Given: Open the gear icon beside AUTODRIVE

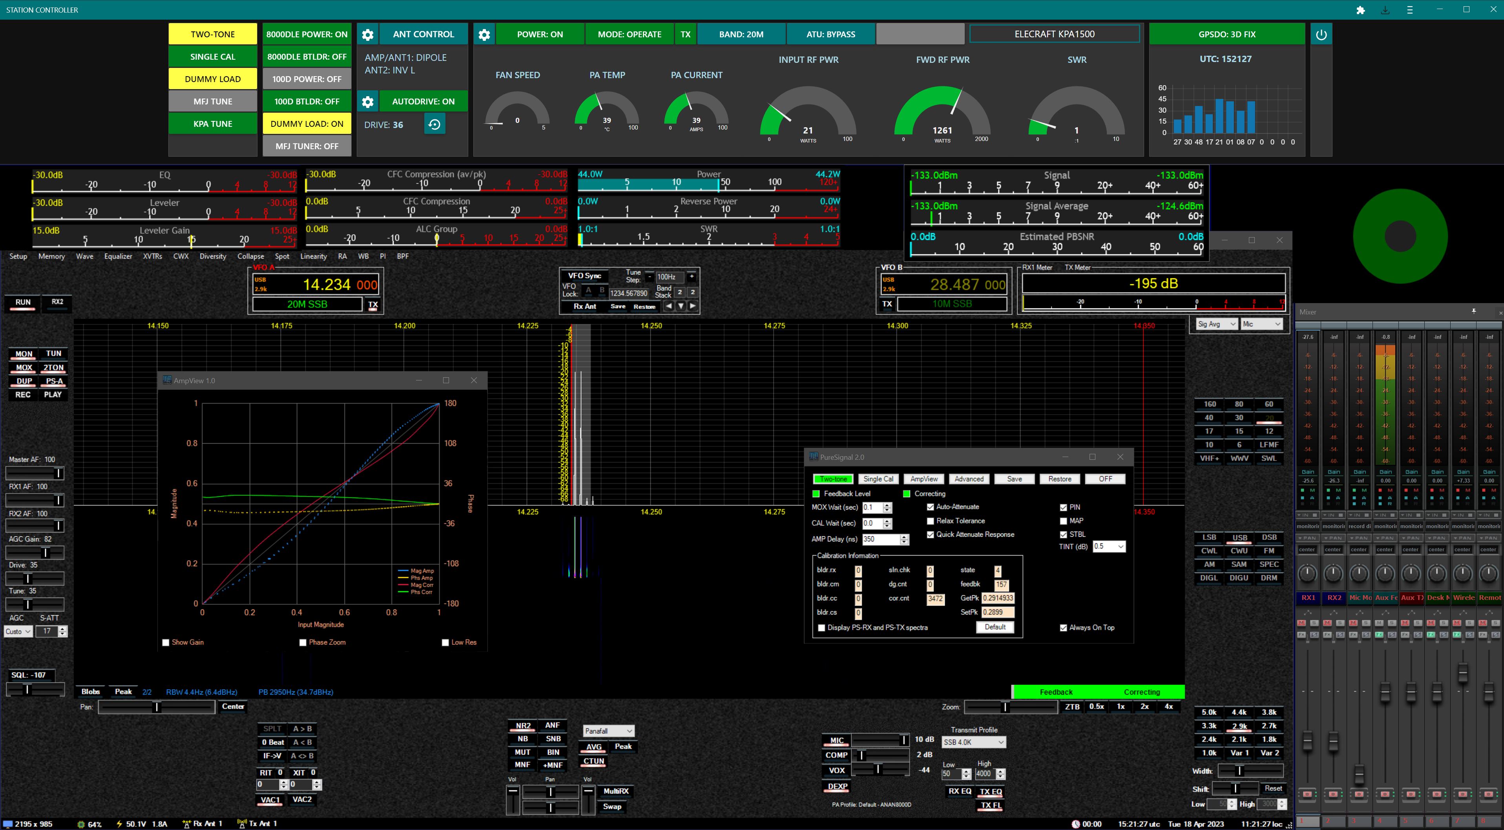Looking at the screenshot, I should (x=367, y=102).
